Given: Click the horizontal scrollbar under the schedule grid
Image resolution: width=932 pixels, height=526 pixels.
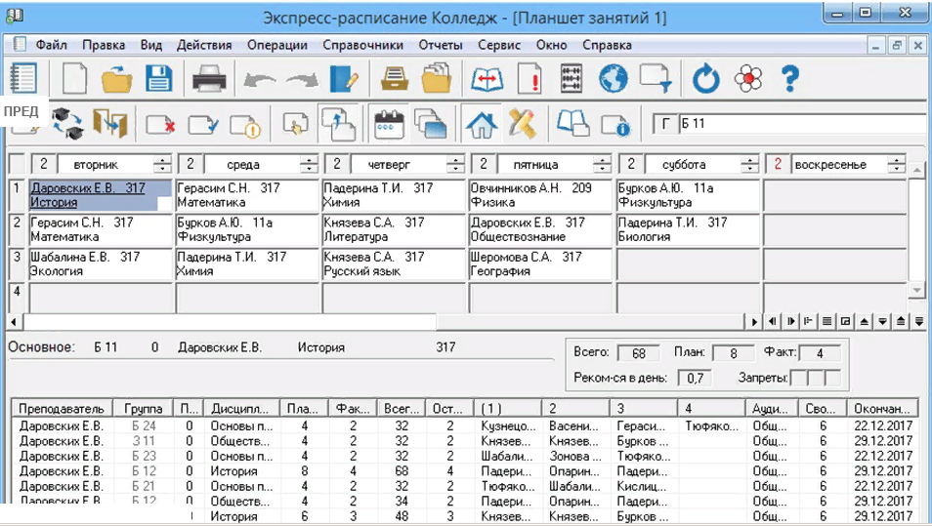Looking at the screenshot, I should 381,321.
